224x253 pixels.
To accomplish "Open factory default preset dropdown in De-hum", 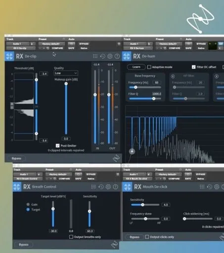I will (x=169, y=44).
